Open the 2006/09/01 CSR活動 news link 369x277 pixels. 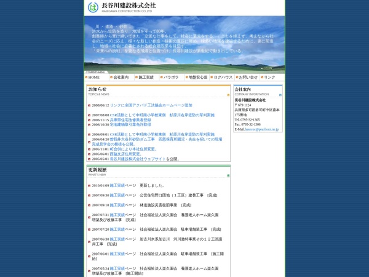(162, 134)
